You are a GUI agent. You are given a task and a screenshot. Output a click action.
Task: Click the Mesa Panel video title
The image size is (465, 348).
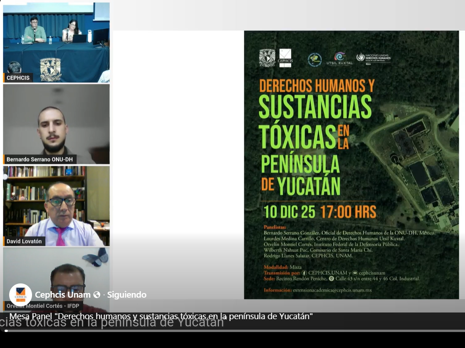161,316
